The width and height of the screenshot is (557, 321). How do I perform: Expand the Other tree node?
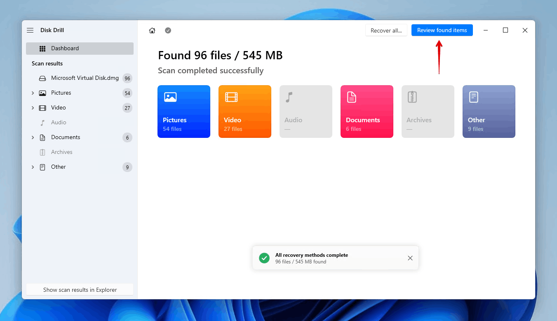(33, 167)
